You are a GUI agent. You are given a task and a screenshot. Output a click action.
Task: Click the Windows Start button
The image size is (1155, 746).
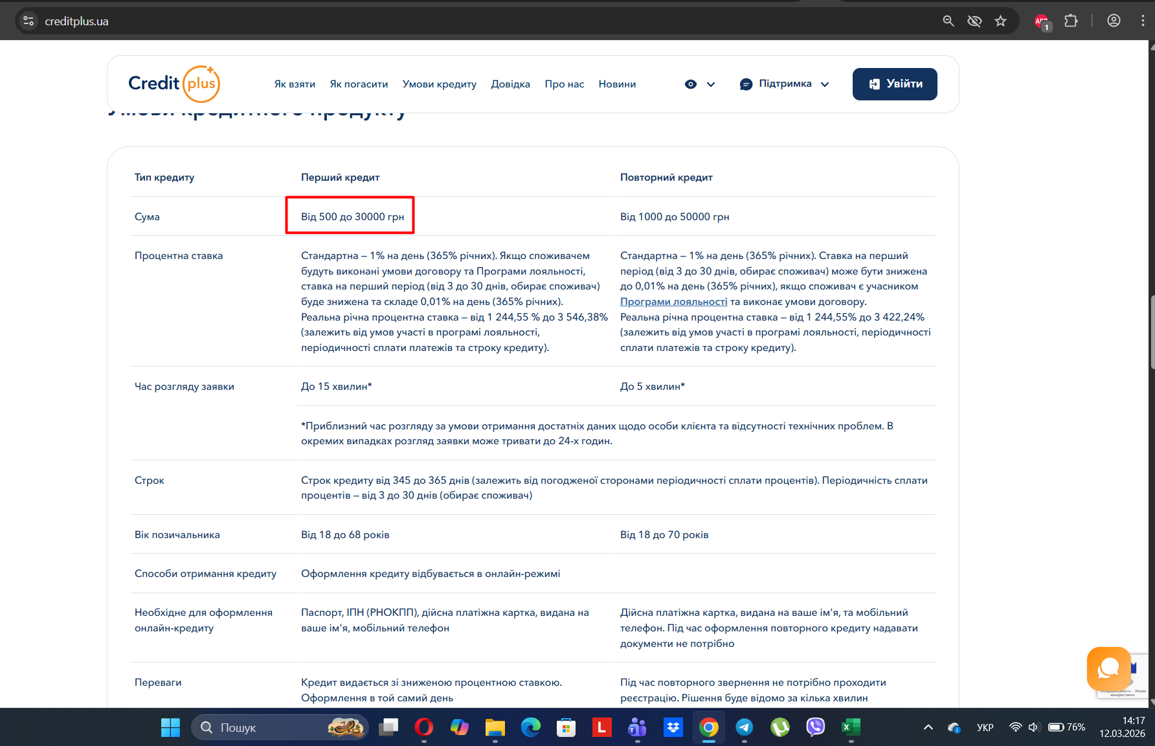(170, 727)
